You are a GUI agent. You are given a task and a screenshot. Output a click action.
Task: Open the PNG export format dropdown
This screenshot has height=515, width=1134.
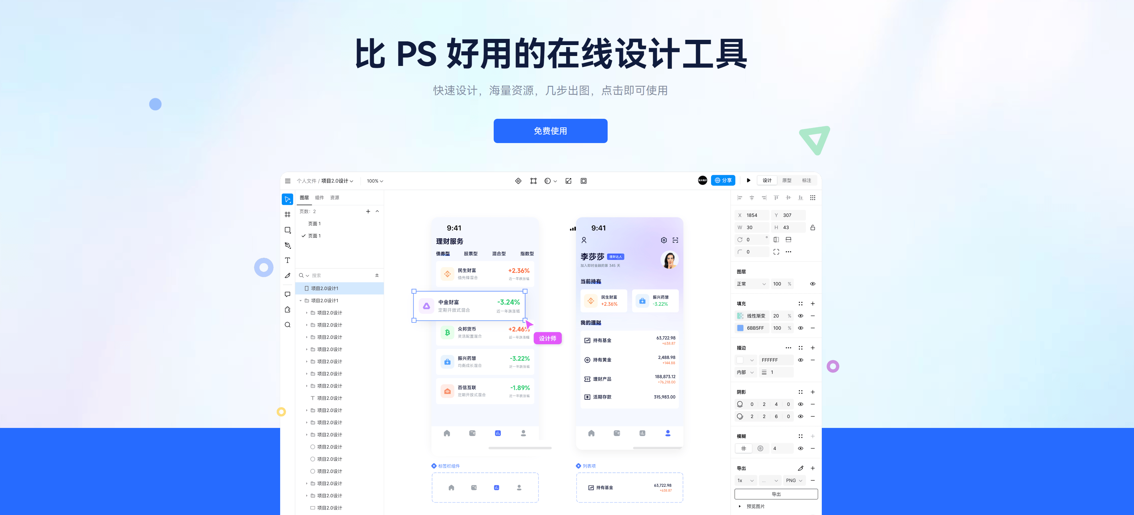pos(794,481)
